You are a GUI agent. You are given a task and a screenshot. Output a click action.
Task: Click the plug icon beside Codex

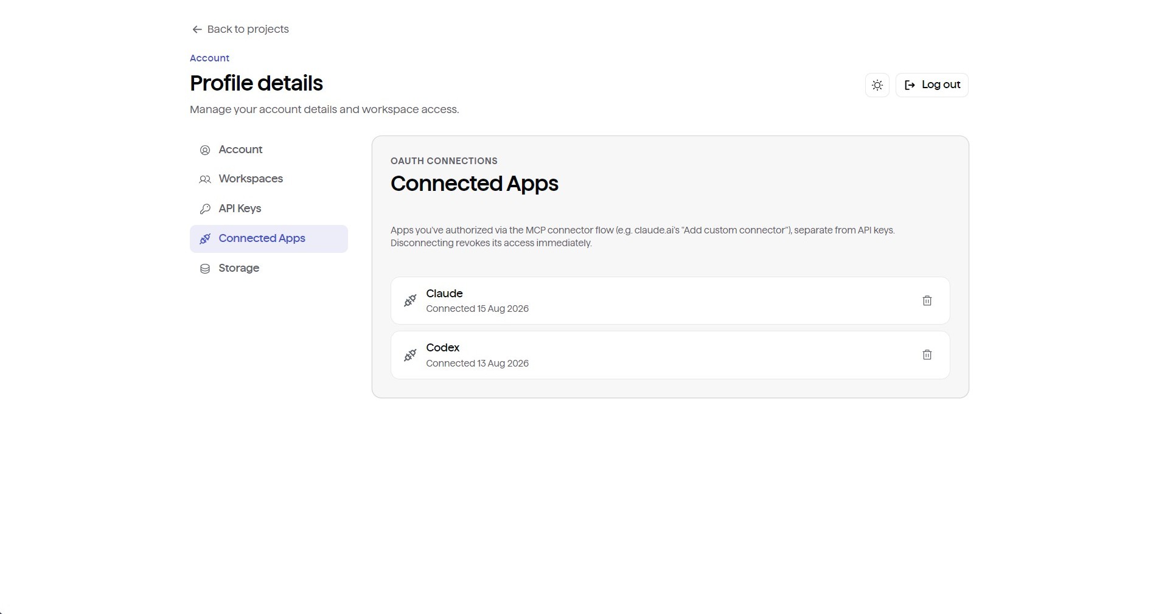pos(410,355)
